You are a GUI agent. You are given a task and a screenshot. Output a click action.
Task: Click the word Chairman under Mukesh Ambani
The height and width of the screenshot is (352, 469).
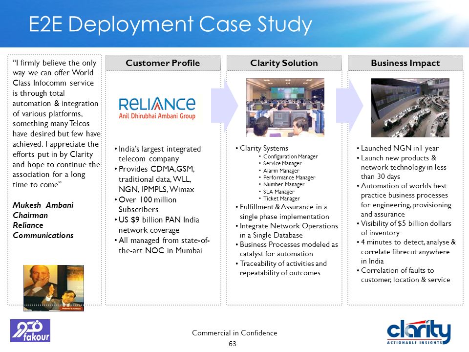30,215
